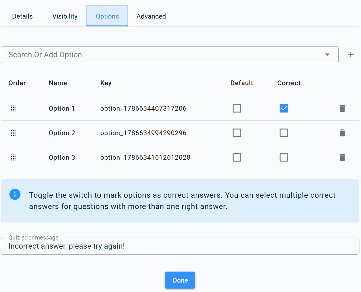Grab the drag handle for Option 3
361x292 pixels.
pos(13,157)
